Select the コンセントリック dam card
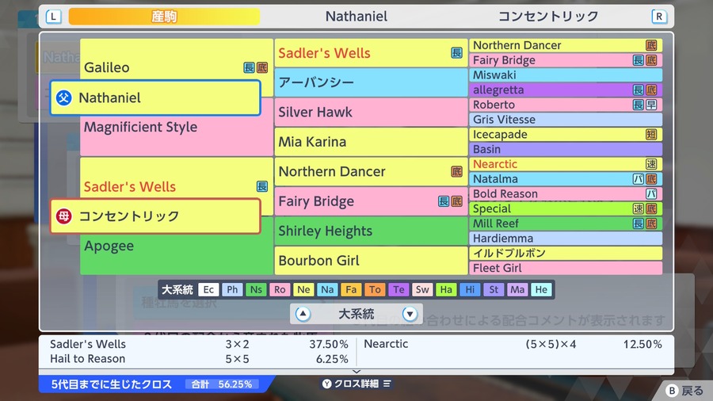This screenshot has width=713, height=401. click(x=155, y=216)
